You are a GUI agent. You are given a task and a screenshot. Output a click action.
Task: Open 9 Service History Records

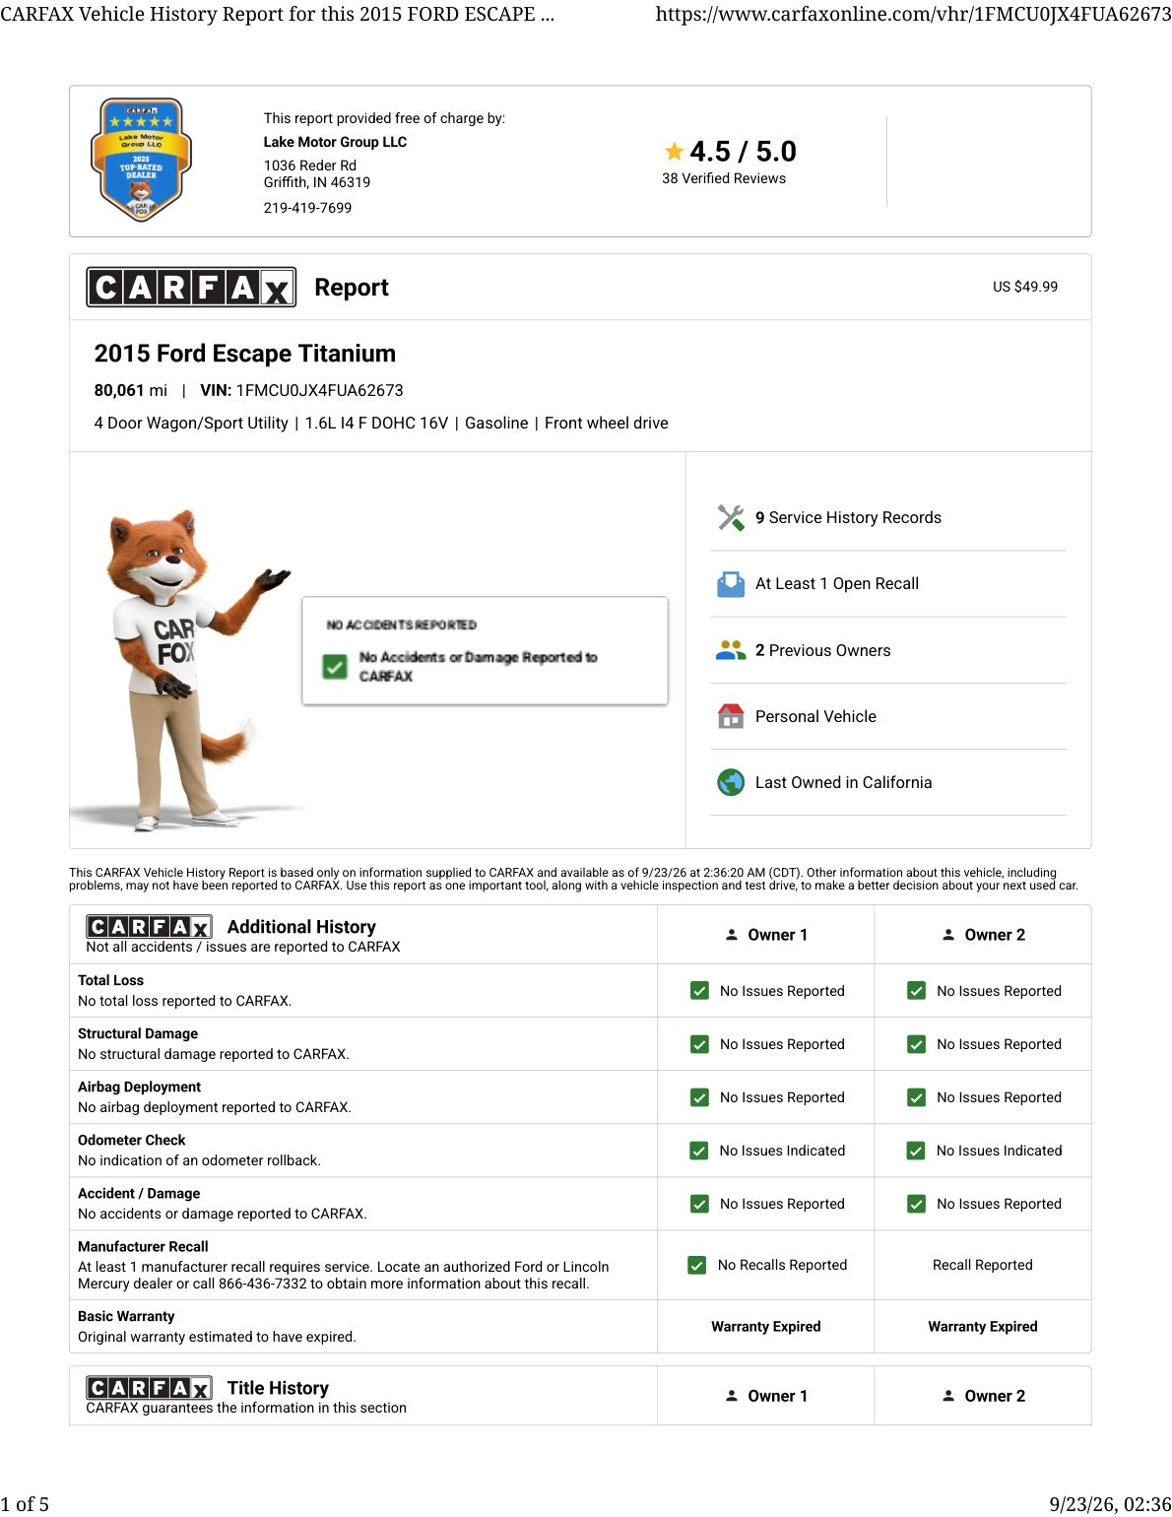pos(888,518)
